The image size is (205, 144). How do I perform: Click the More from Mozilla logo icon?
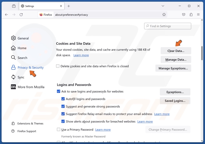(x=13, y=87)
